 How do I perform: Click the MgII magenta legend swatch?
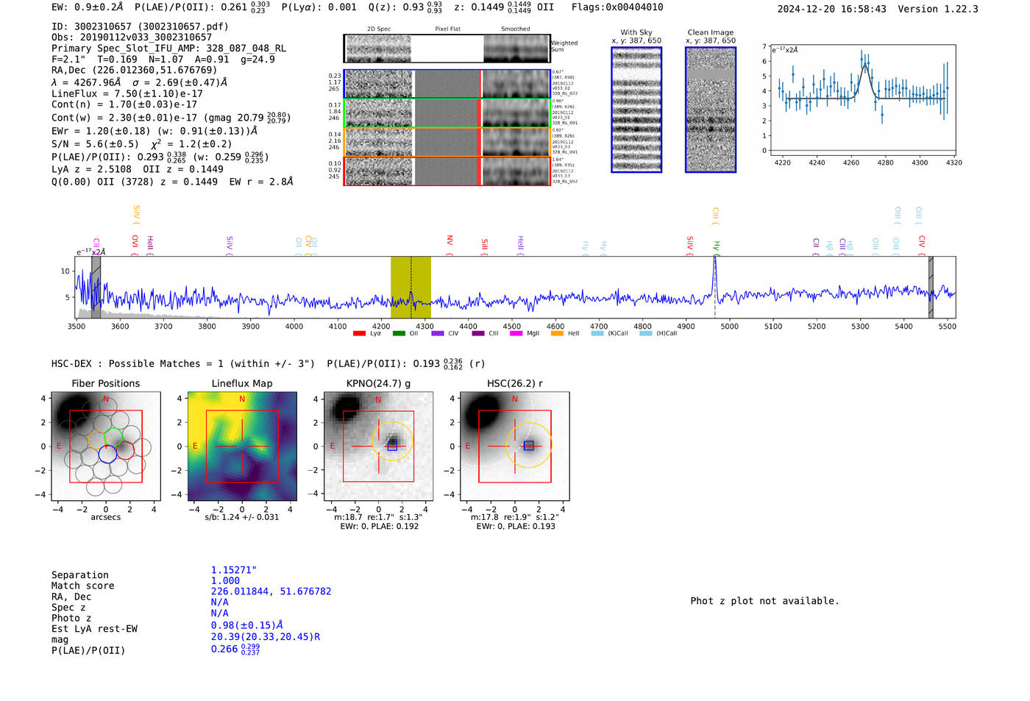pyautogui.click(x=516, y=333)
